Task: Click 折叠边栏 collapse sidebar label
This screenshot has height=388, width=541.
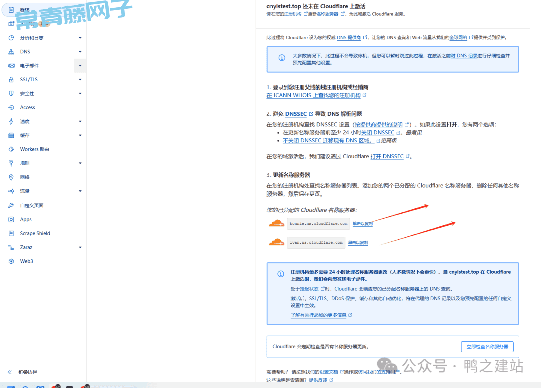Action: (28, 372)
